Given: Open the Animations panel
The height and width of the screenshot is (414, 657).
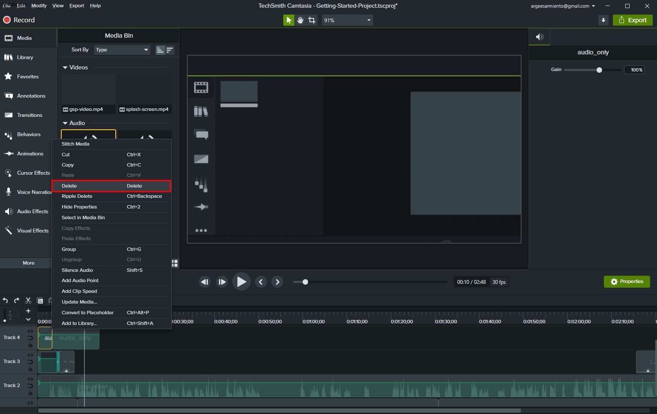Looking at the screenshot, I should tap(26, 154).
